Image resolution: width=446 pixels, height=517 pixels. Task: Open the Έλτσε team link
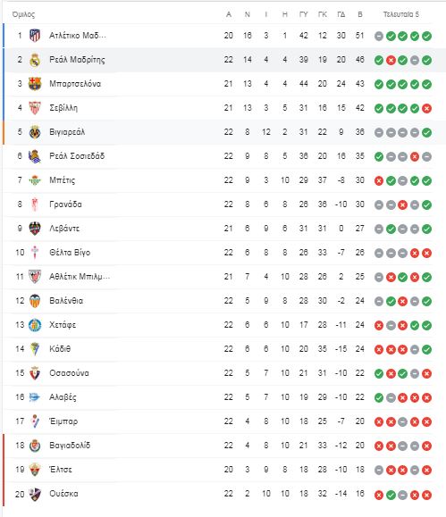click(x=61, y=470)
